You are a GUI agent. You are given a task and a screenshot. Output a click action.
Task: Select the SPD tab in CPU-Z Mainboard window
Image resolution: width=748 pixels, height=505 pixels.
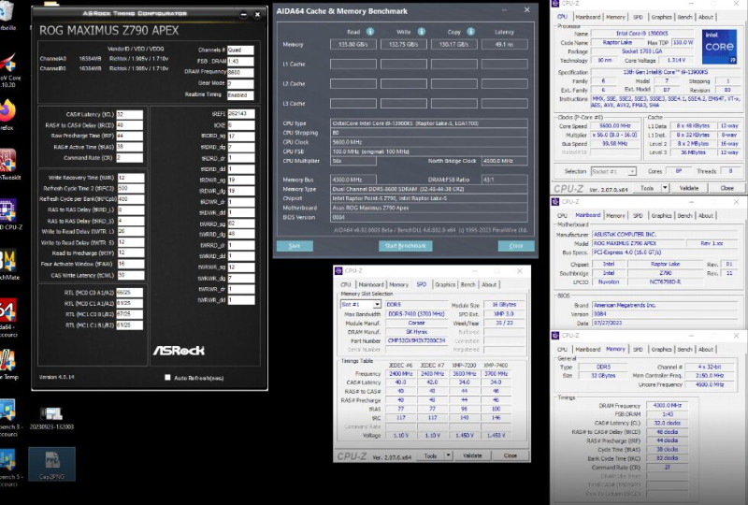pos(638,216)
